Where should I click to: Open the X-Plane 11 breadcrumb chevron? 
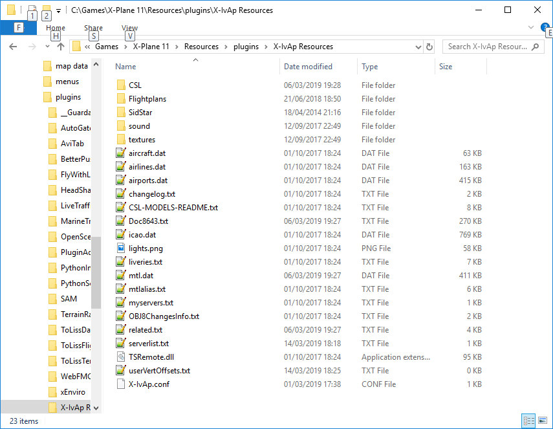pos(177,47)
